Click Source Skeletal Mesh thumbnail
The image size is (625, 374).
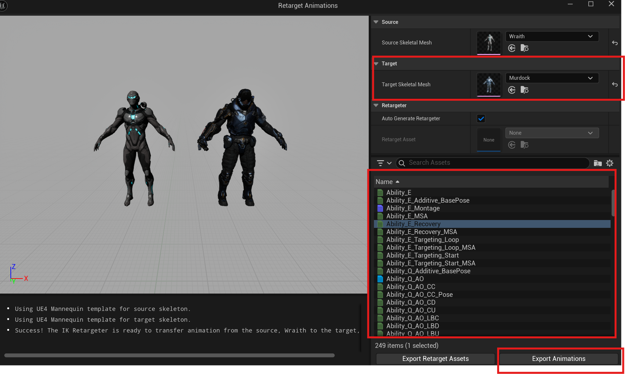(489, 43)
